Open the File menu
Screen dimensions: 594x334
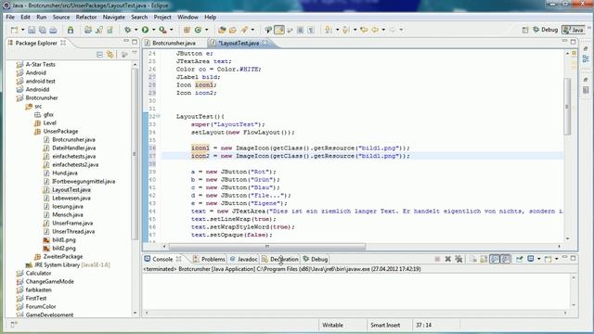(10, 17)
